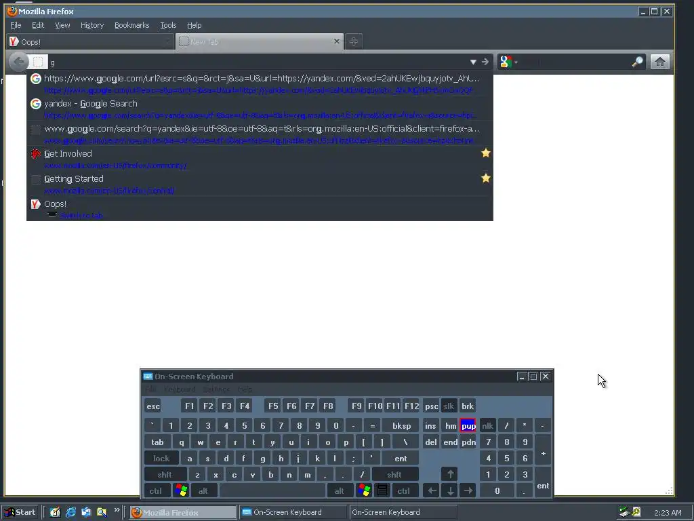The image size is (694, 521).
Task: Open the Help menu in Firefox
Action: click(194, 25)
